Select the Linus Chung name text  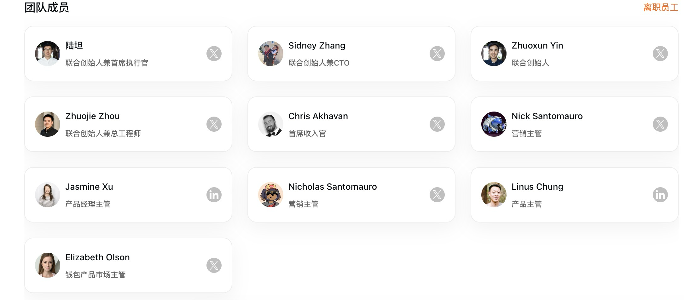click(537, 187)
